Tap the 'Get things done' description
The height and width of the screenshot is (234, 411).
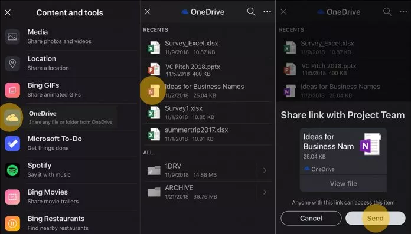click(48, 148)
